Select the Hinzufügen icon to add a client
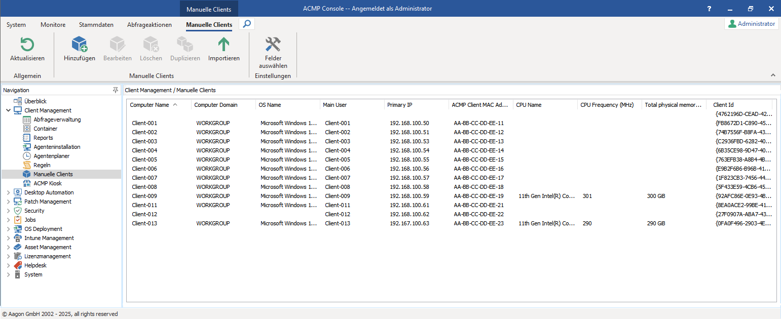The image size is (781, 319). tap(79, 45)
